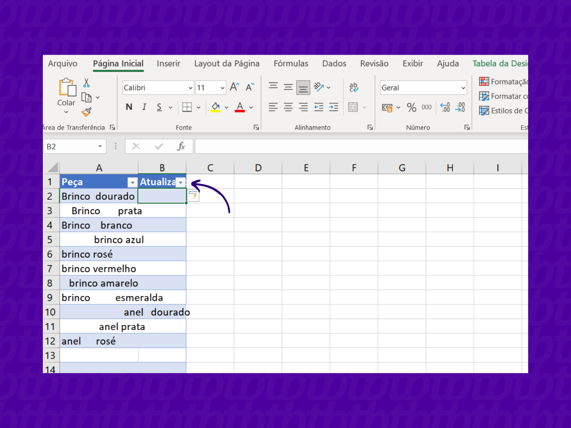Decrease the indent
This screenshot has width=571, height=428.
319,107
